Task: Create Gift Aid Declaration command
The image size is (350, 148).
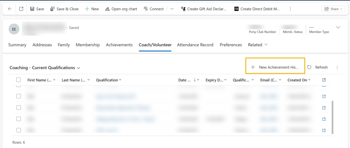Action: click(x=203, y=9)
